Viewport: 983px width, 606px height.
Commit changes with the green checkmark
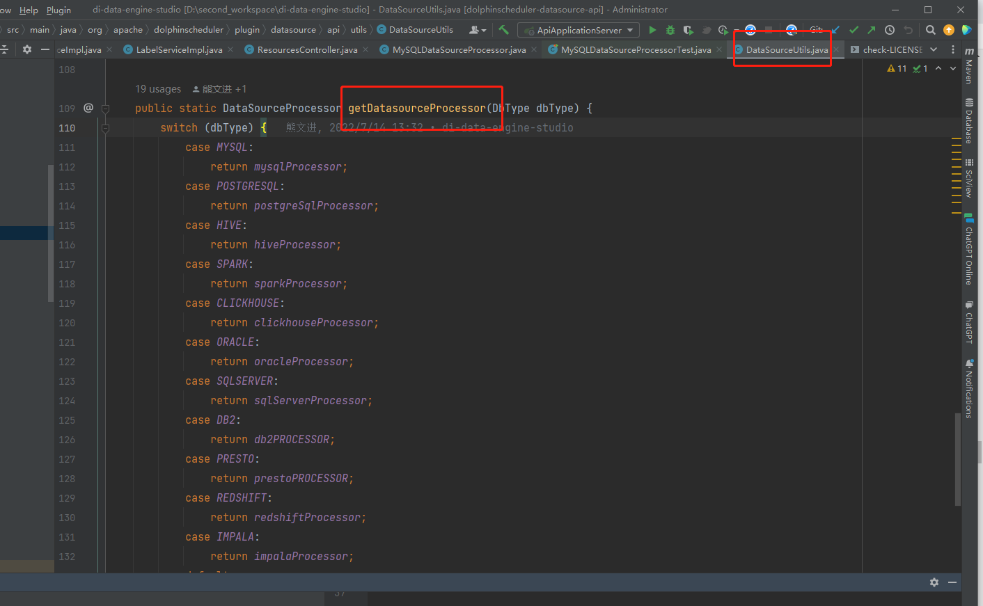[854, 30]
